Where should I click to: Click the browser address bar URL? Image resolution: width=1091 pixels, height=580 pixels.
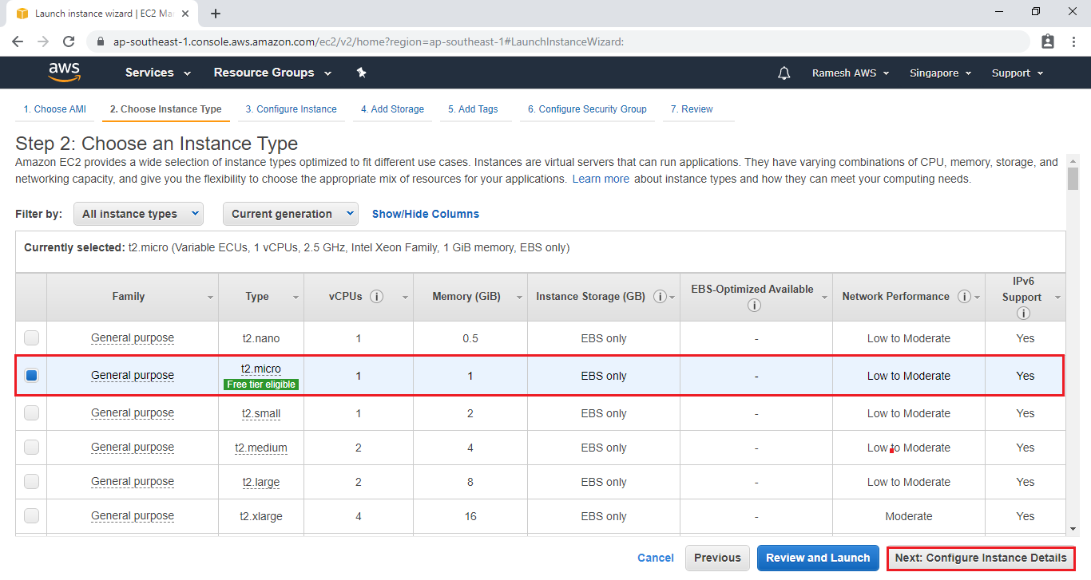click(x=368, y=41)
